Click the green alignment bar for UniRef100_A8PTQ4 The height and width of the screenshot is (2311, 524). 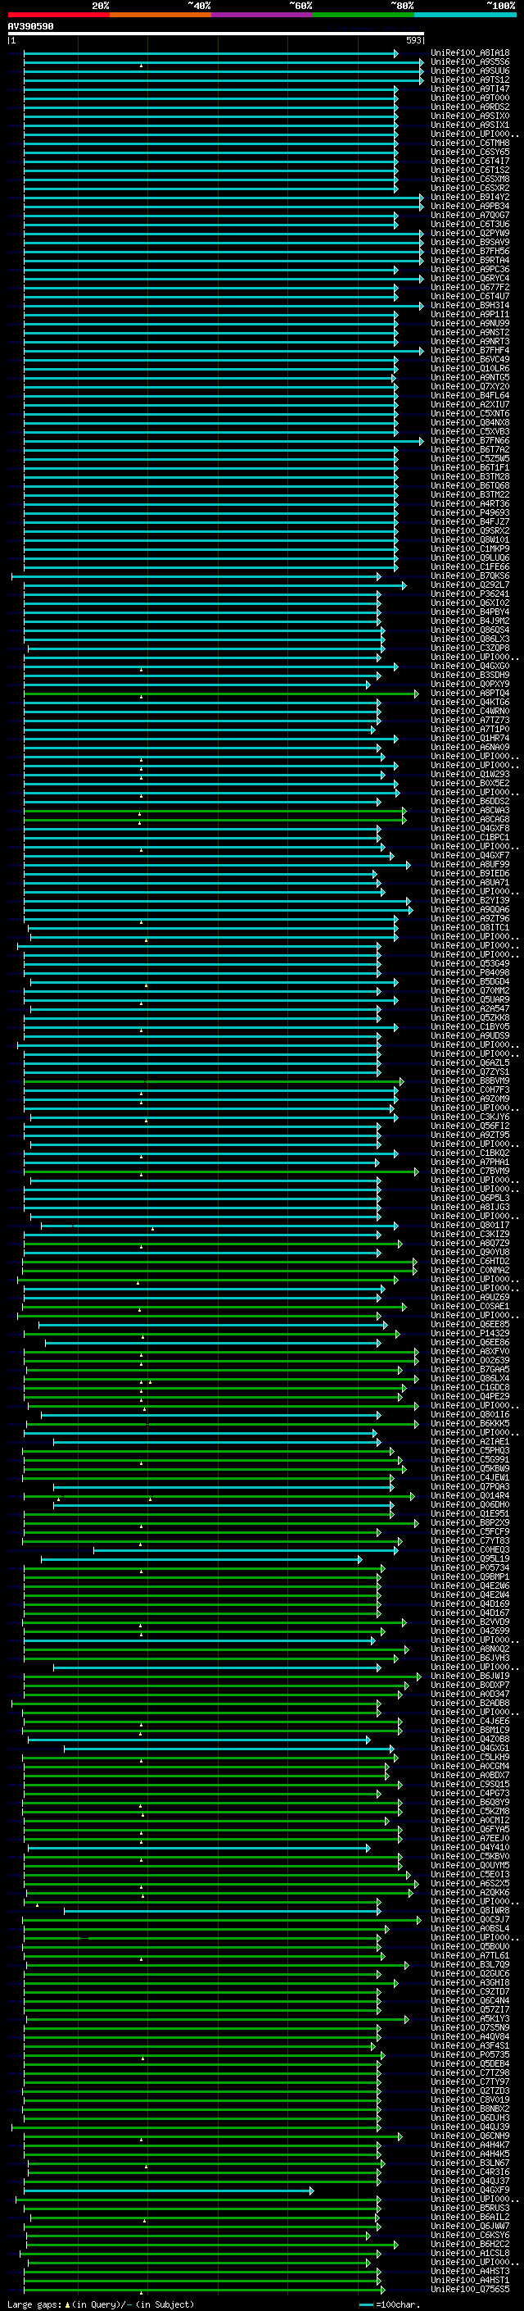point(219,694)
